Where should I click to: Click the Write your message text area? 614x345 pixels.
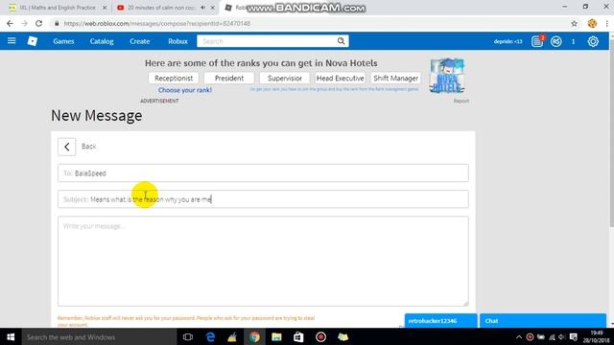(263, 261)
